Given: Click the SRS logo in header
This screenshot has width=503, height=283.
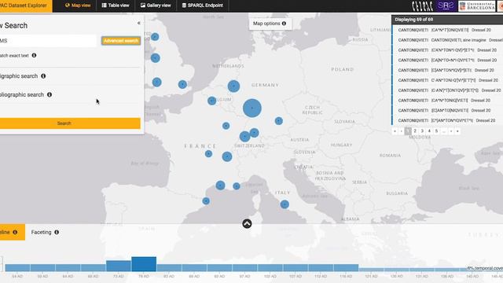Looking at the screenshot, I should pyautogui.click(x=446, y=6).
